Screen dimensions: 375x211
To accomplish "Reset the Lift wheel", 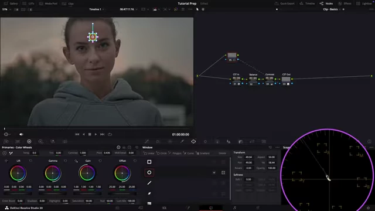I will point(30,161).
